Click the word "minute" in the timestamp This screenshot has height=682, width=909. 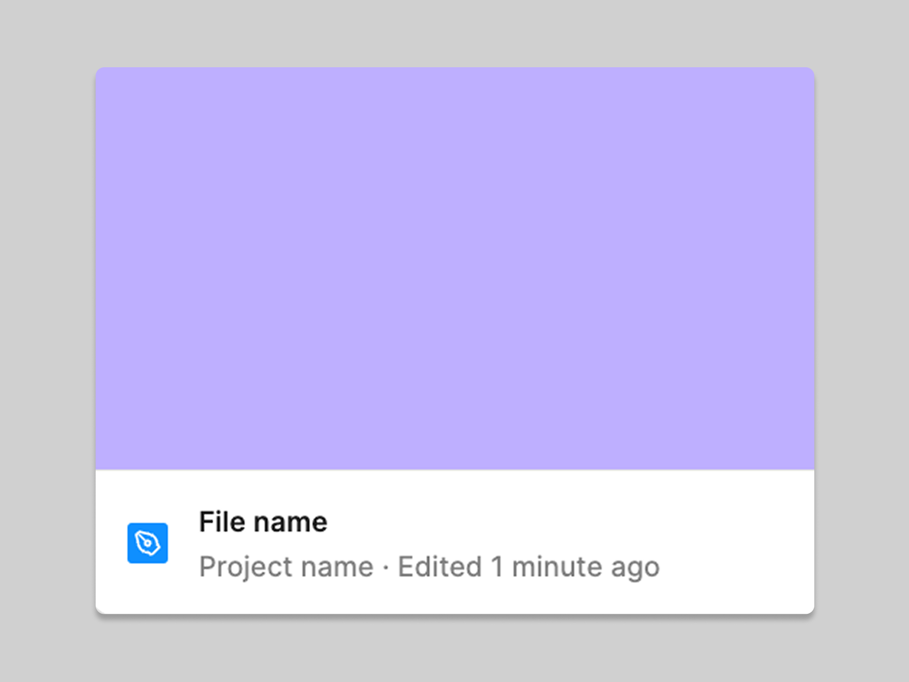557,566
